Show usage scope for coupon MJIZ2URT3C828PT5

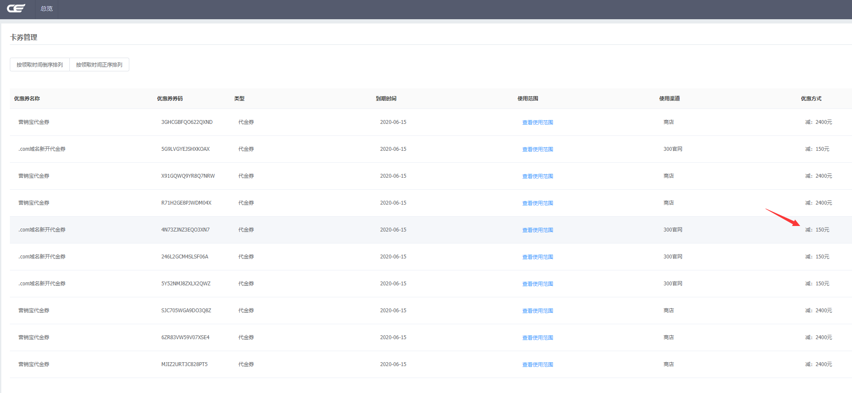pyautogui.click(x=537, y=365)
